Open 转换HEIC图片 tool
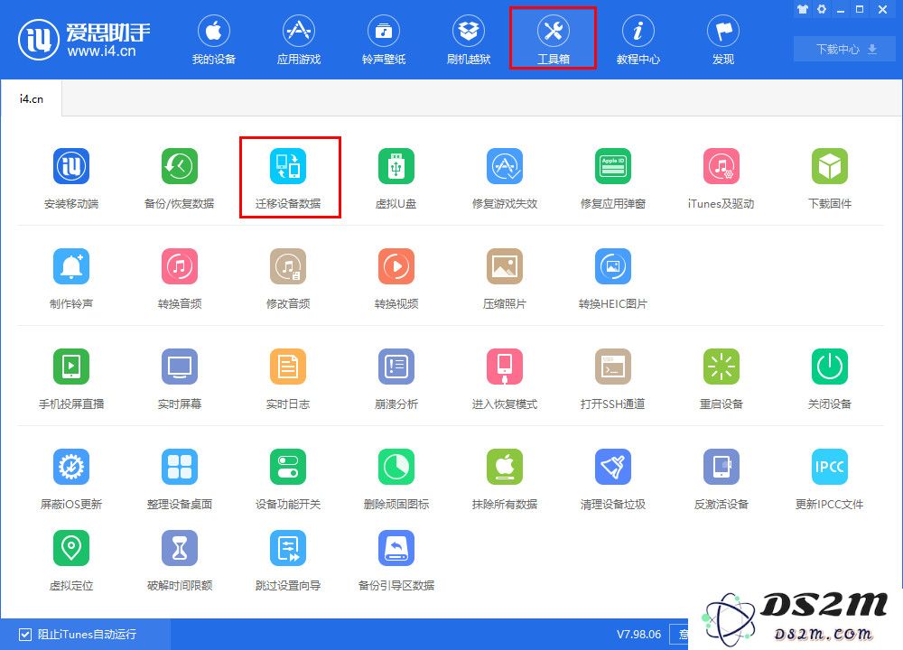 coord(613,266)
